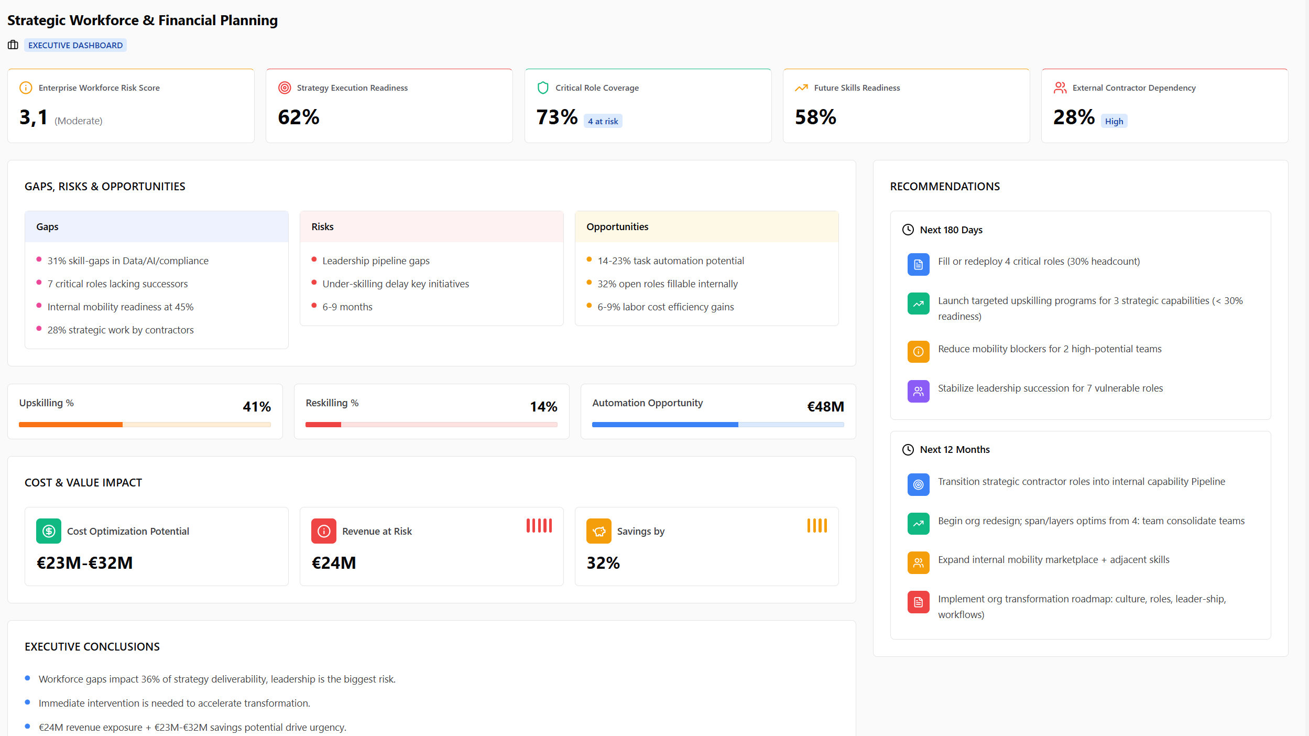The height and width of the screenshot is (736, 1309).
Task: Click the trend-arrow icon for Future Skills Readiness
Action: point(801,88)
